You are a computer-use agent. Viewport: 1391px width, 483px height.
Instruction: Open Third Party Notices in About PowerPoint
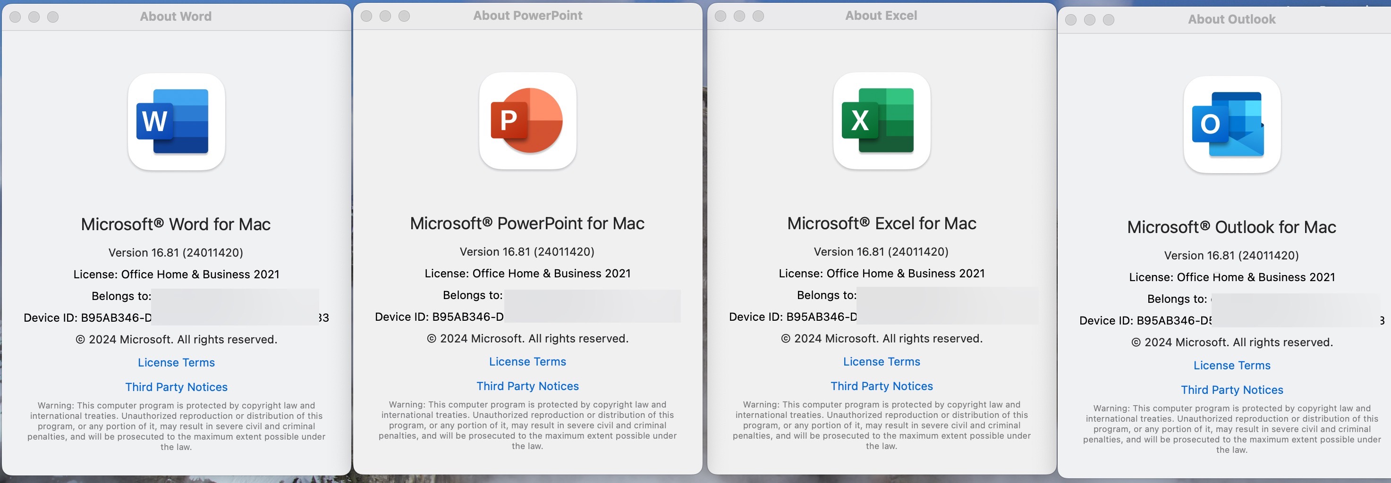click(x=527, y=386)
